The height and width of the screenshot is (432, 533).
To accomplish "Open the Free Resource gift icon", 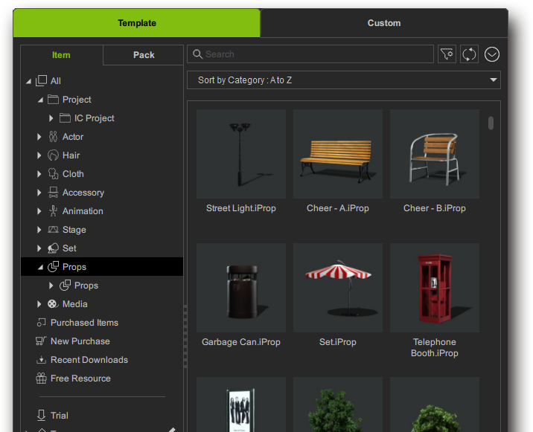I will (41, 378).
